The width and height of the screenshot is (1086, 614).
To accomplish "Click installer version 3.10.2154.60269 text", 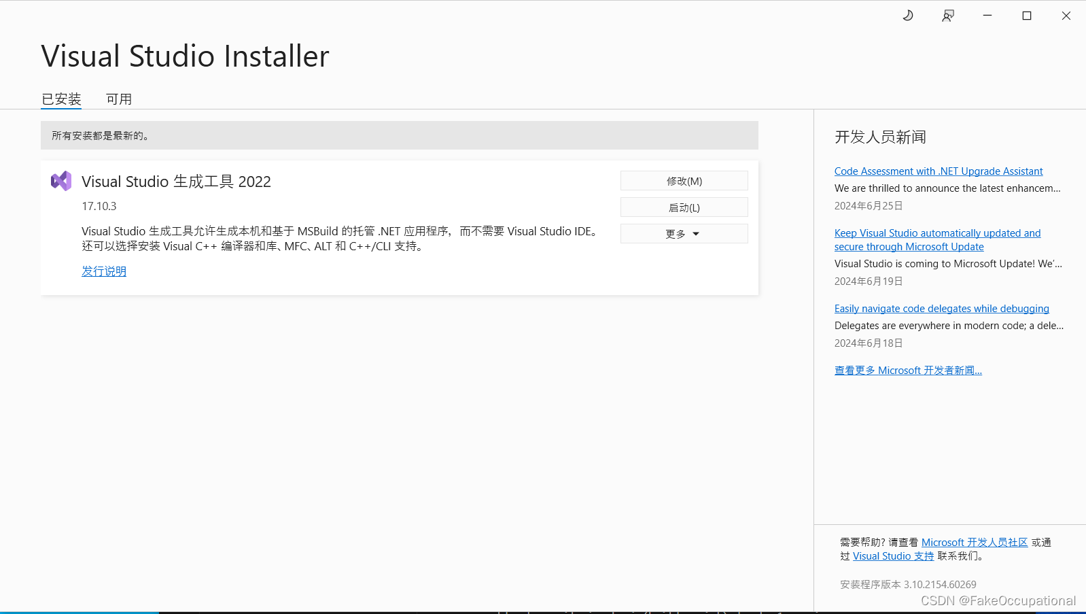I will (x=908, y=585).
